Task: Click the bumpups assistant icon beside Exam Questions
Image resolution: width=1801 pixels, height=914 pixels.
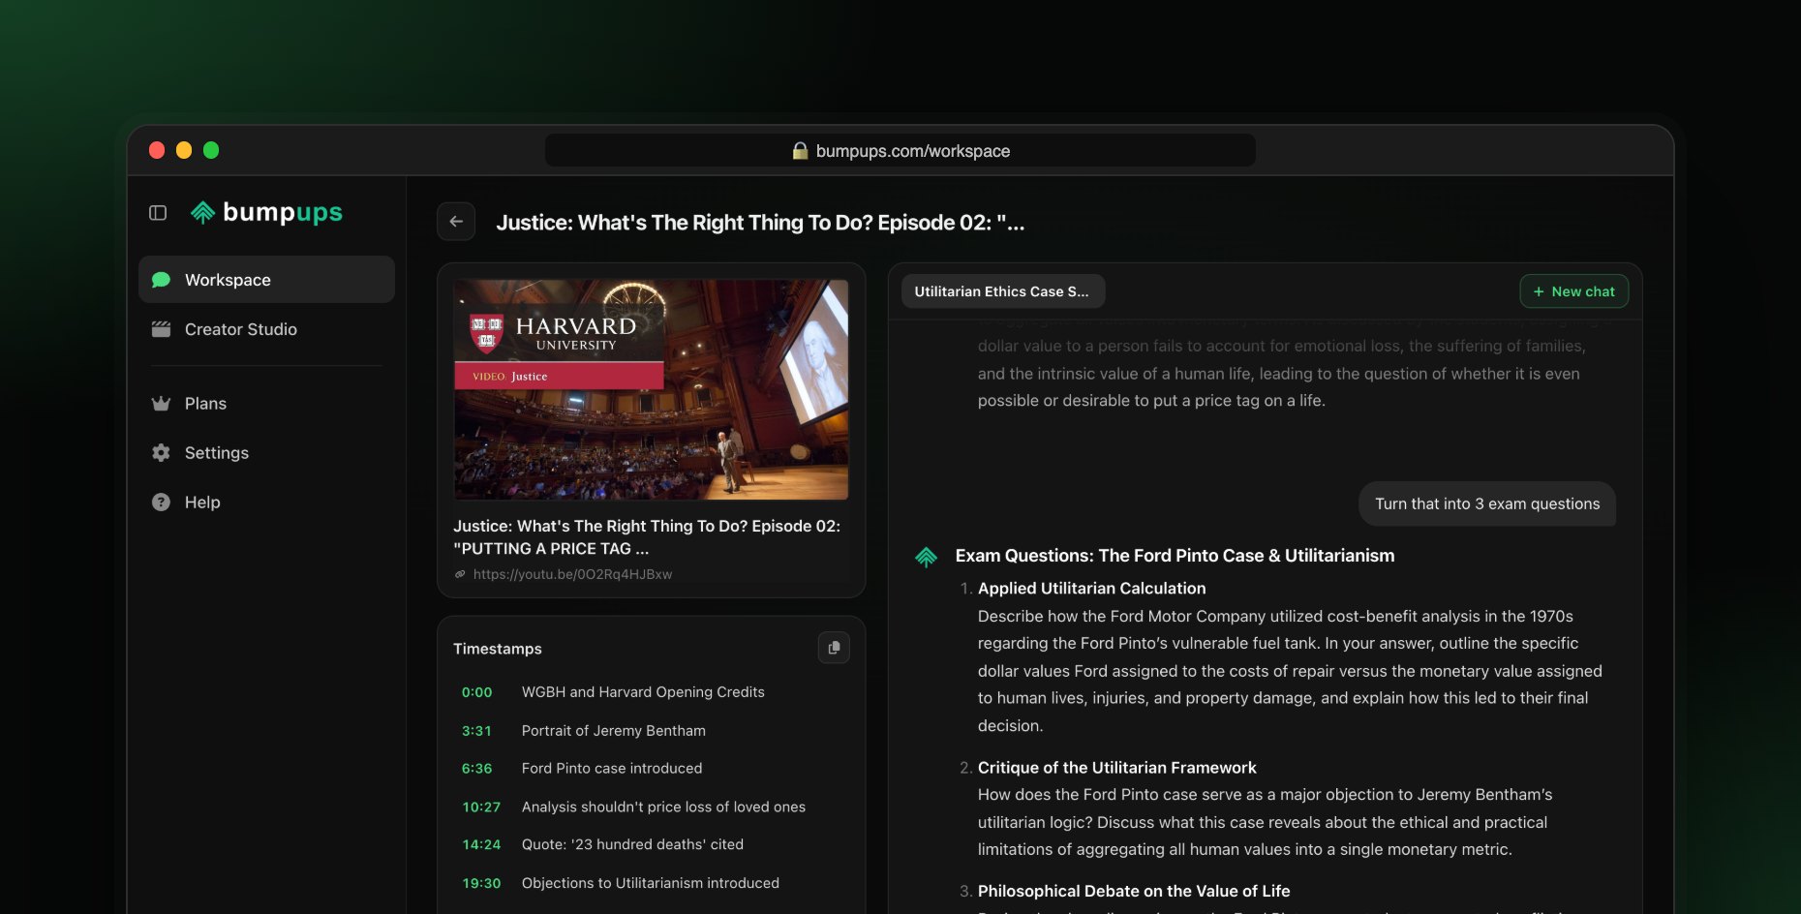Action: tap(927, 557)
